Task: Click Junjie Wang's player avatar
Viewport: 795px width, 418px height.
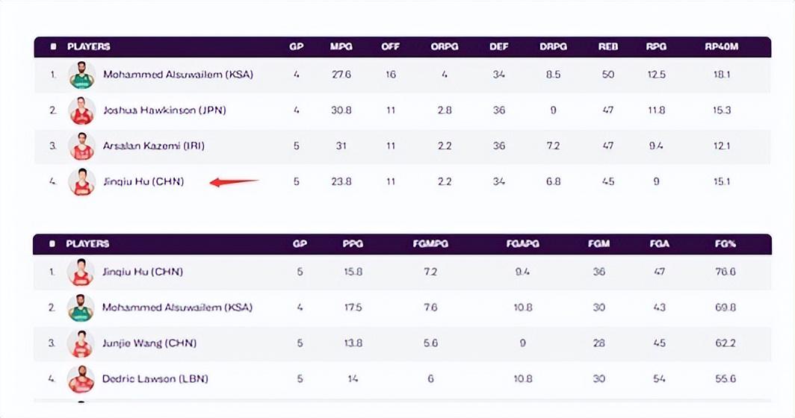Action: point(81,343)
